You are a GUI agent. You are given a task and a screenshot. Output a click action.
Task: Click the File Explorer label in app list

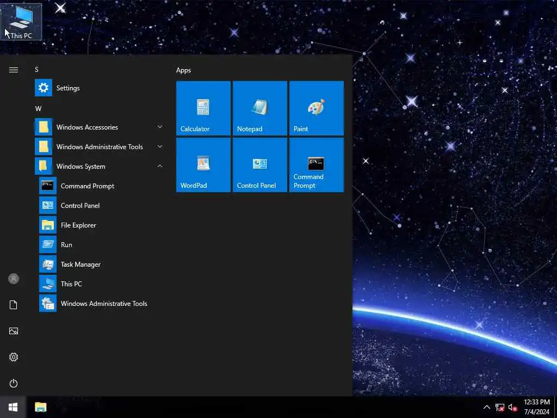coord(78,225)
